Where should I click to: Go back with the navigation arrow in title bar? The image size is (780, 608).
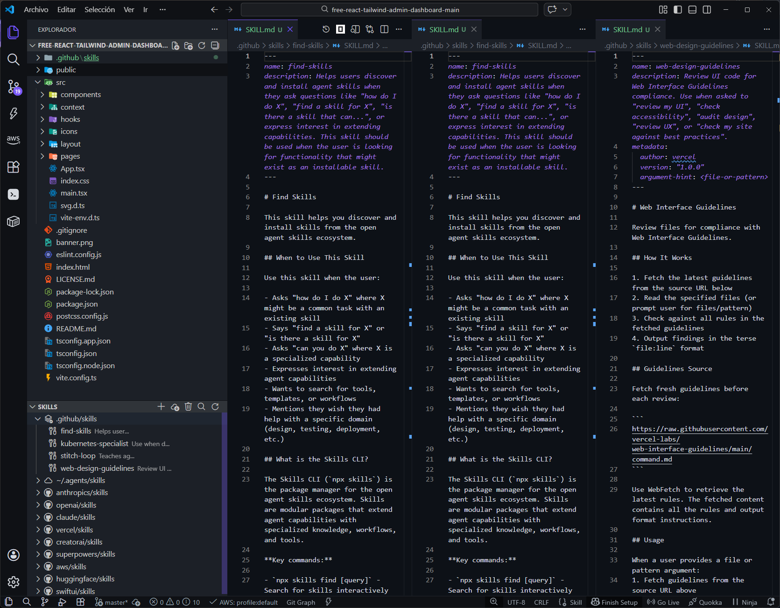(214, 9)
